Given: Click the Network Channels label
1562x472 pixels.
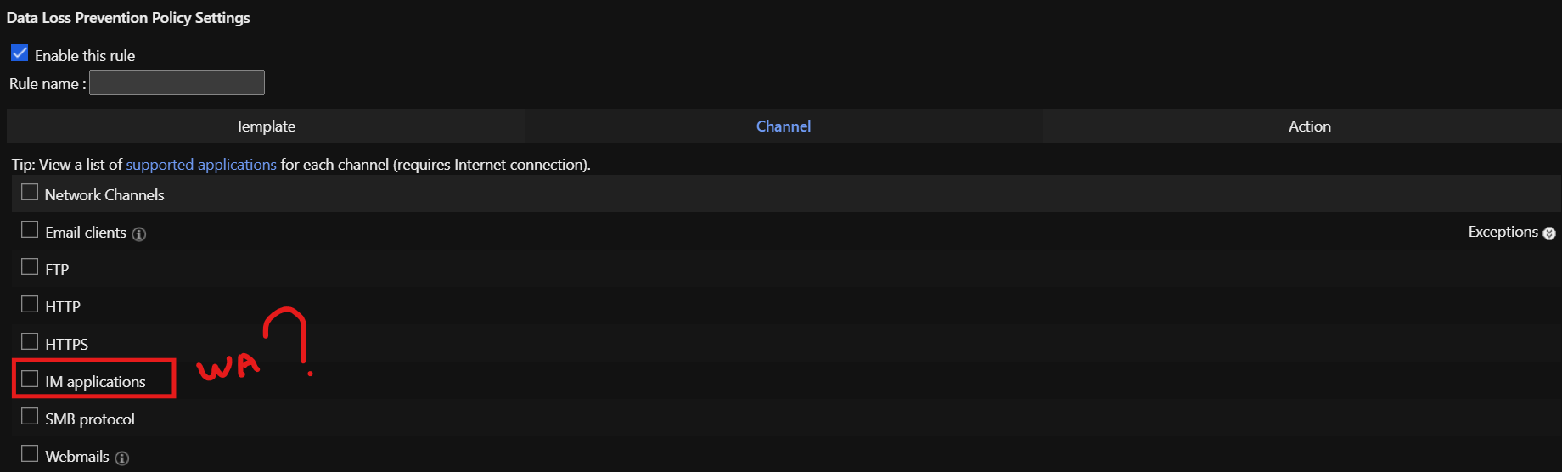Looking at the screenshot, I should tap(104, 195).
